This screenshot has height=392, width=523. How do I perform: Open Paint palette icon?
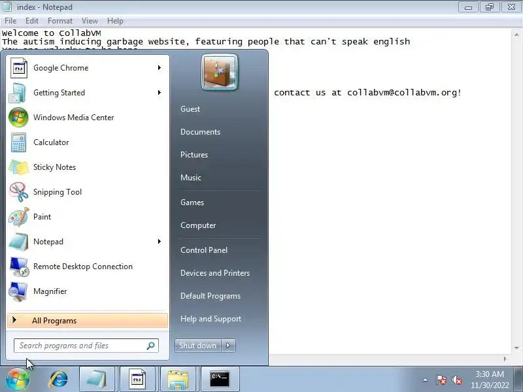pyautogui.click(x=19, y=217)
